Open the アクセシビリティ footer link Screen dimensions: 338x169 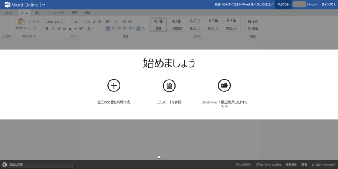[243, 164]
